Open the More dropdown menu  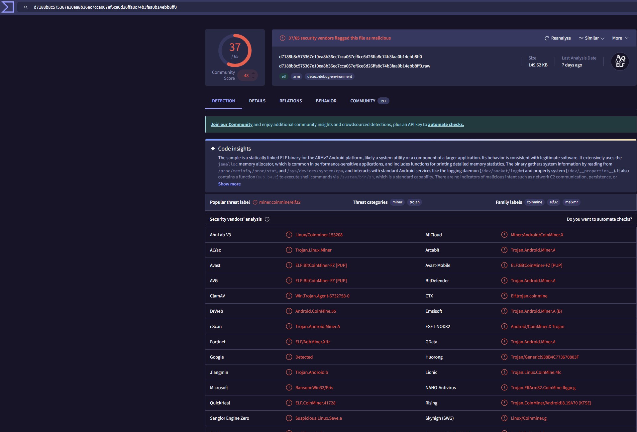tap(620, 38)
